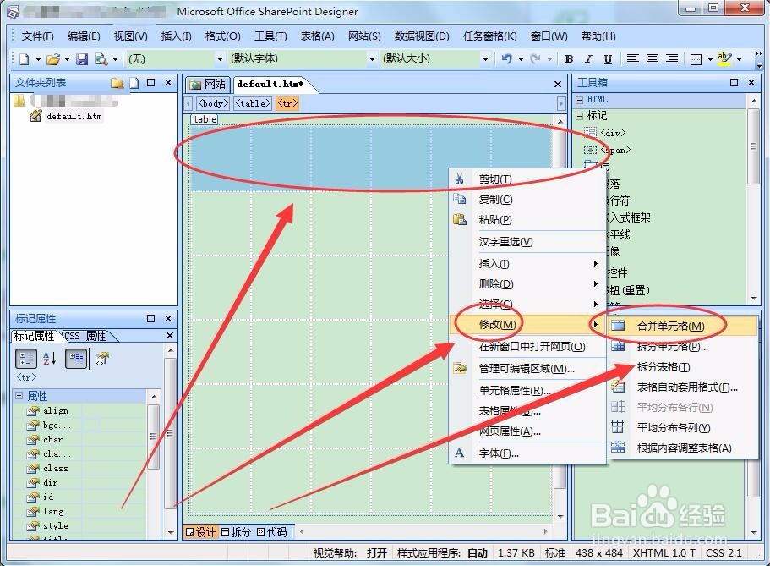Open the Undo history dropdown arrow
The image size is (770, 566).
521,59
